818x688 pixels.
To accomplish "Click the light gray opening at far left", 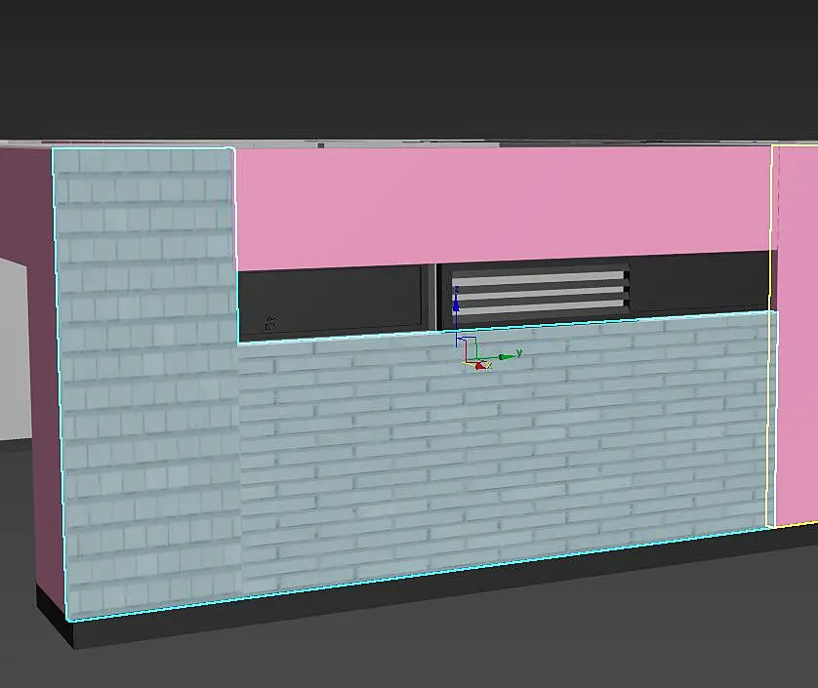I will (15, 349).
